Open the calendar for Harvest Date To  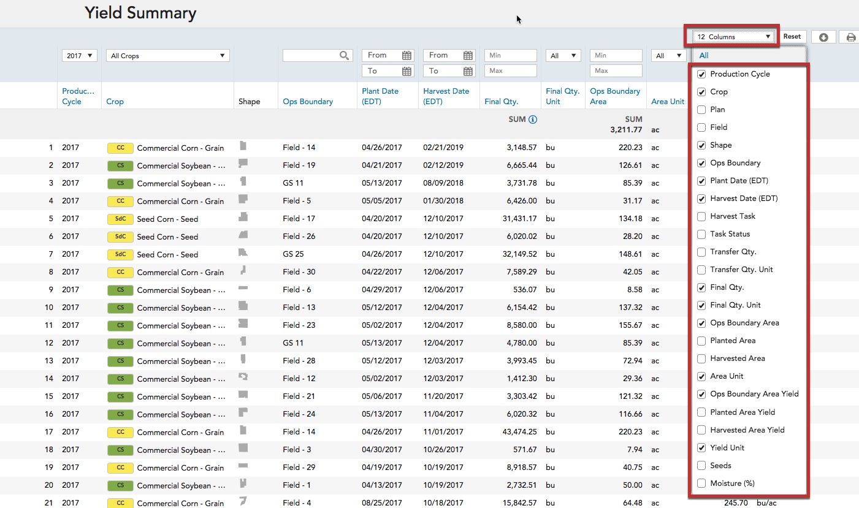[x=468, y=71]
